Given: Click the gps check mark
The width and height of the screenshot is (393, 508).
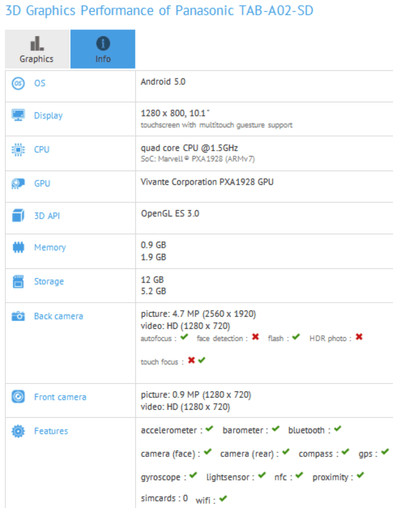Looking at the screenshot, I should pyautogui.click(x=385, y=451).
